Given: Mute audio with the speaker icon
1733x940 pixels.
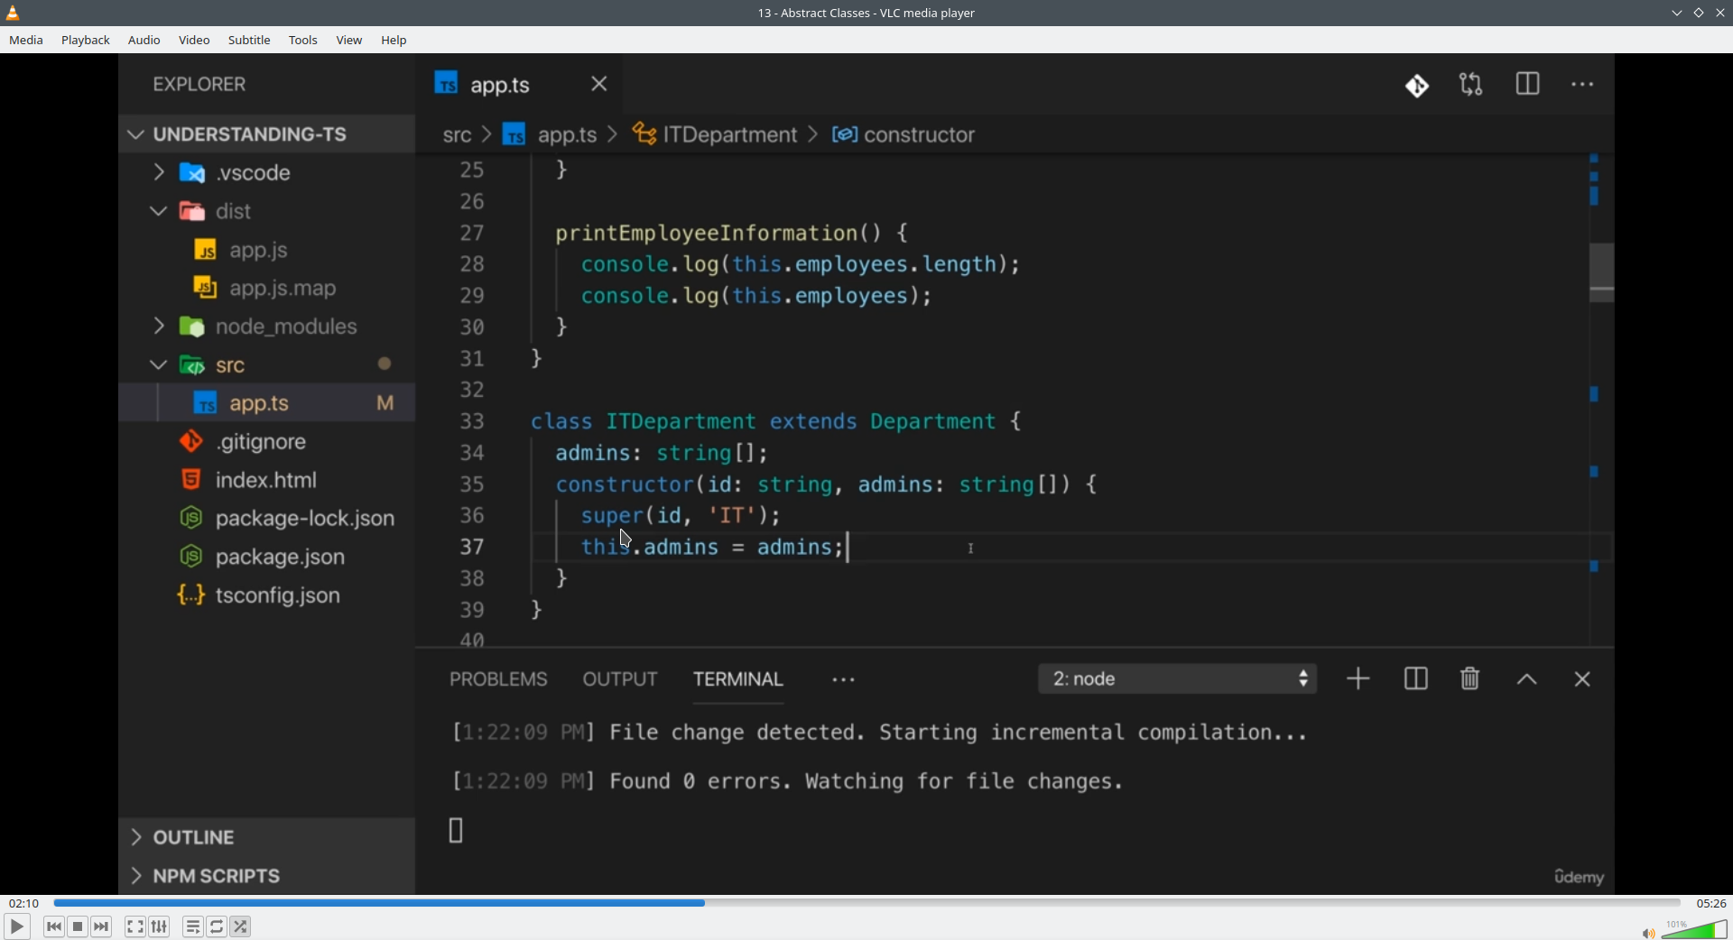Looking at the screenshot, I should (x=1648, y=933).
